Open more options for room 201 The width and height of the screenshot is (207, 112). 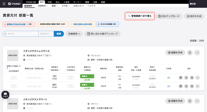[197, 86]
